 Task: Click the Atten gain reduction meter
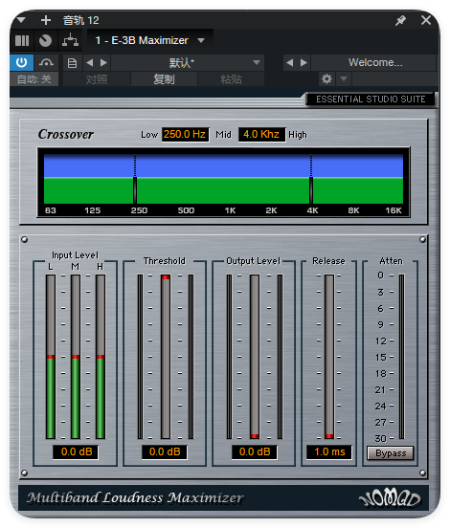click(x=401, y=357)
